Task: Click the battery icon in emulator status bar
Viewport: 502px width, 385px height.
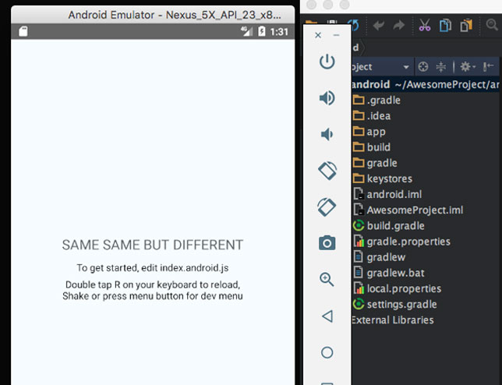Action: [262, 31]
